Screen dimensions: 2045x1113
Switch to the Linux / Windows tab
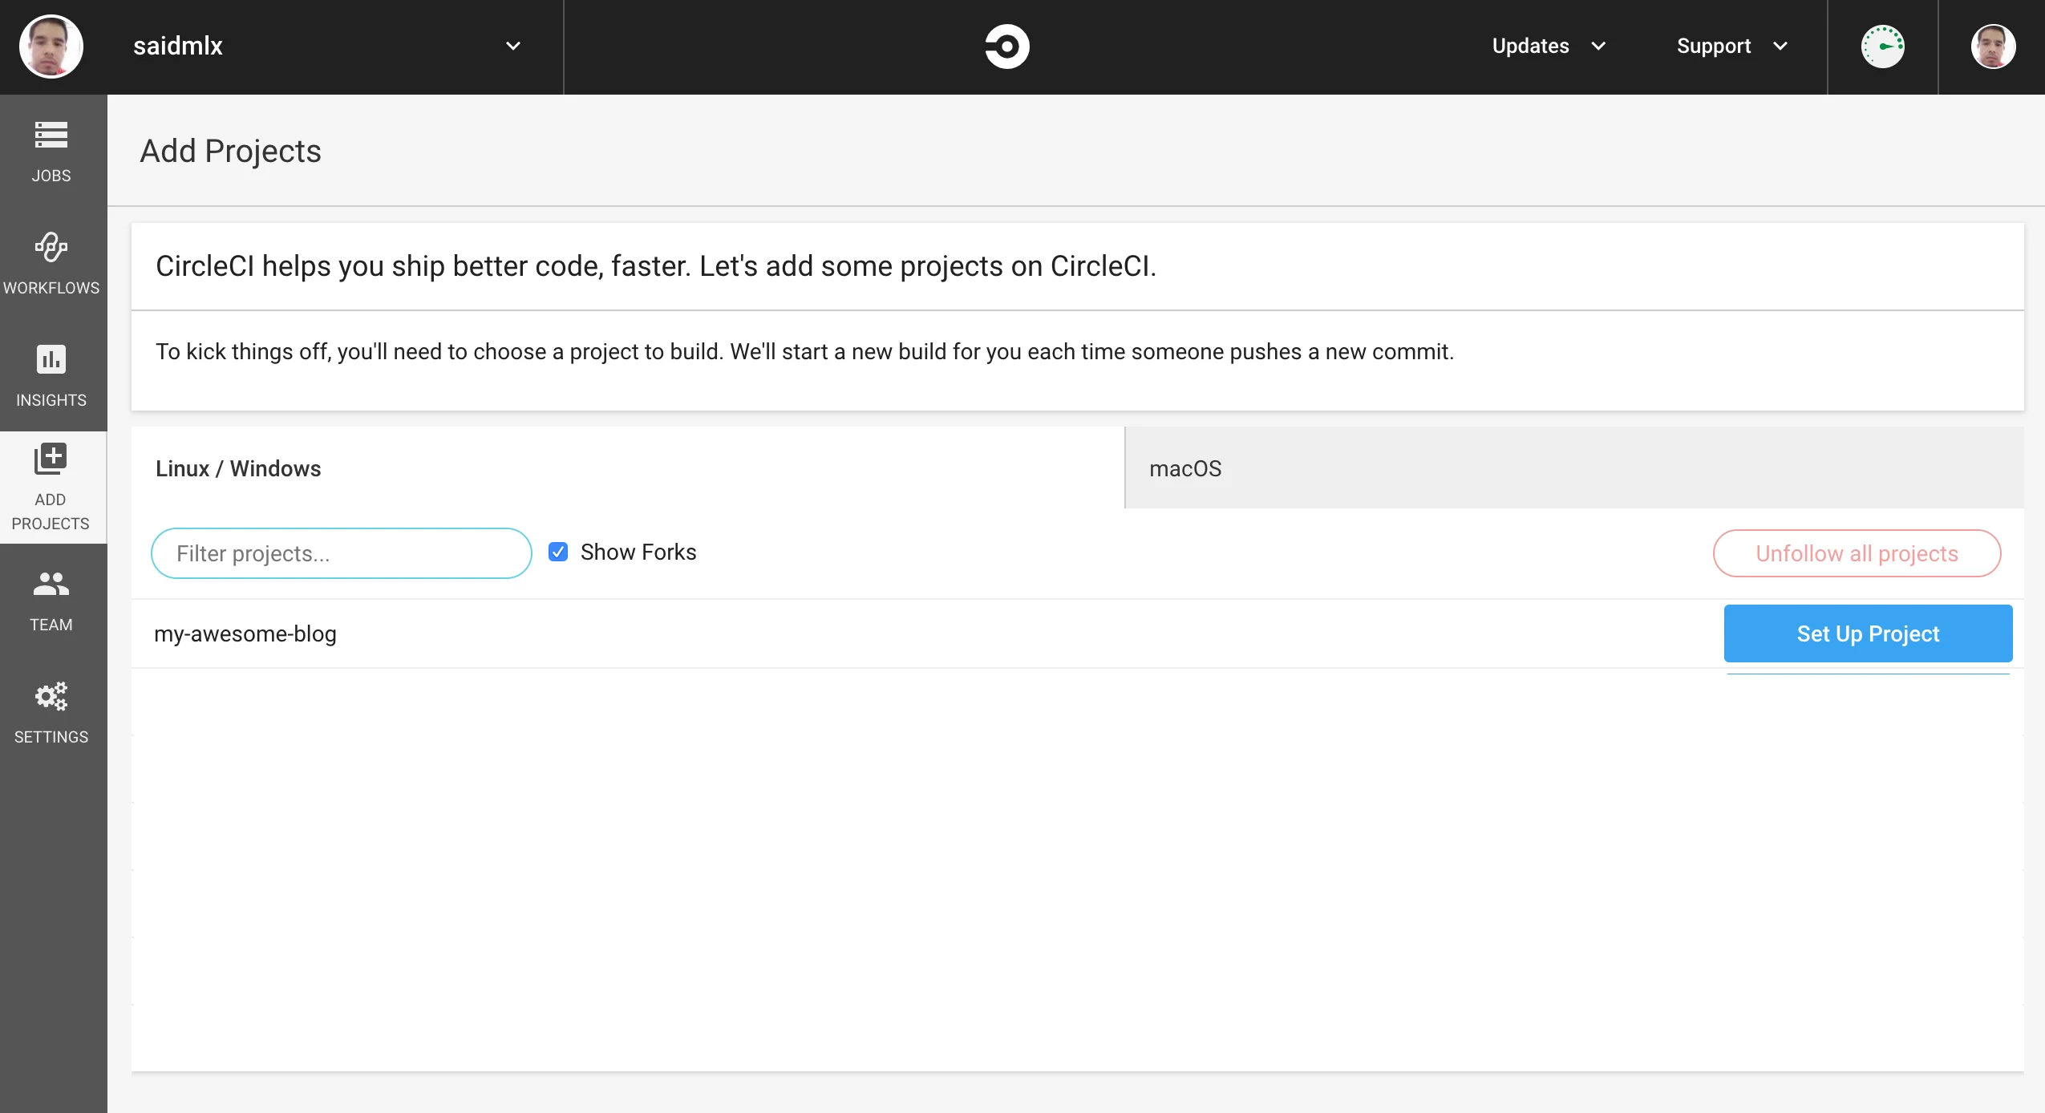coord(628,468)
